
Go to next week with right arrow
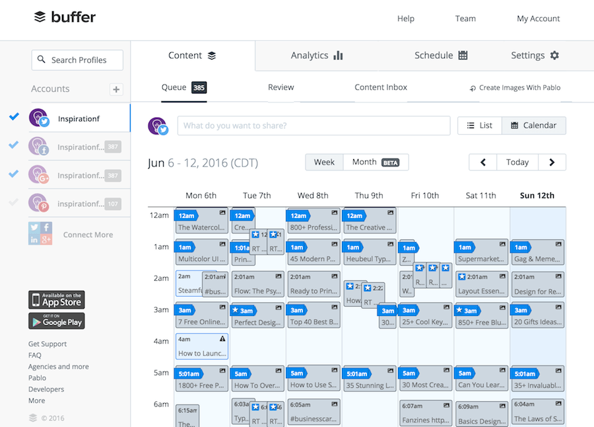pyautogui.click(x=552, y=163)
